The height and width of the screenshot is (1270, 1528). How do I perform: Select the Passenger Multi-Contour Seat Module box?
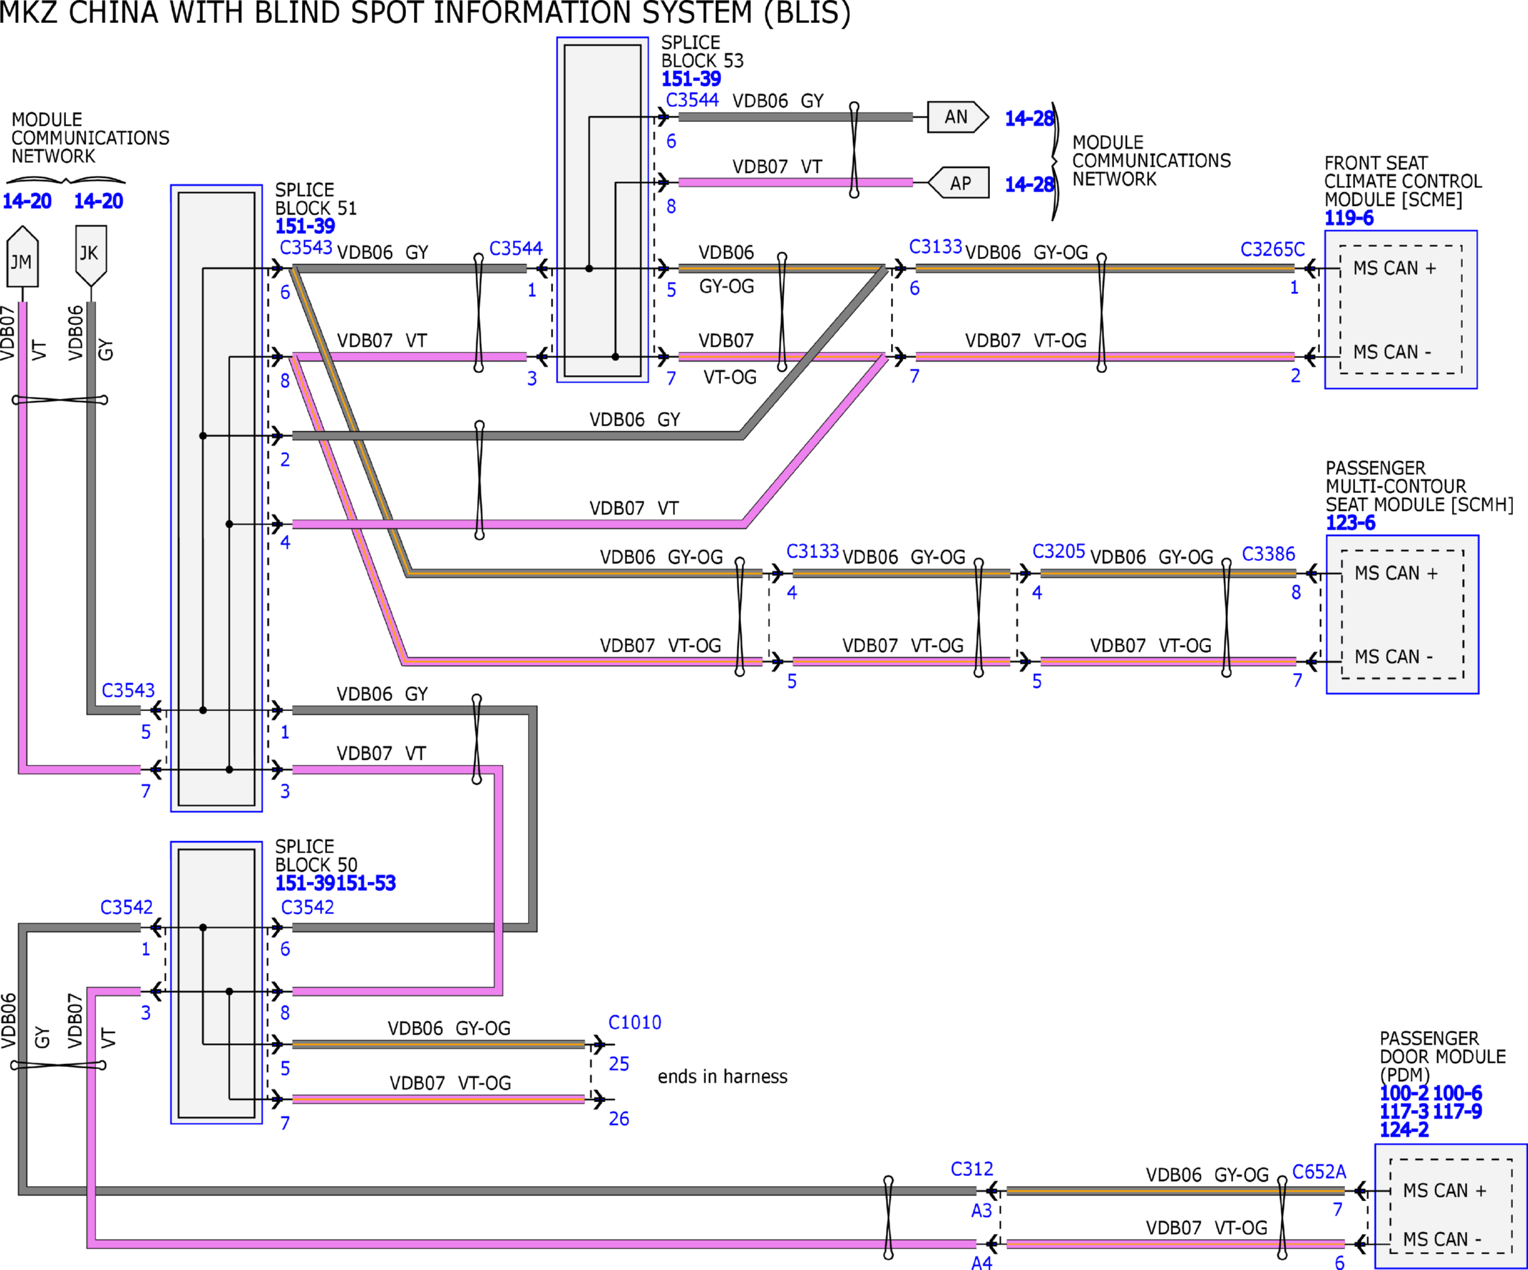click(1402, 615)
